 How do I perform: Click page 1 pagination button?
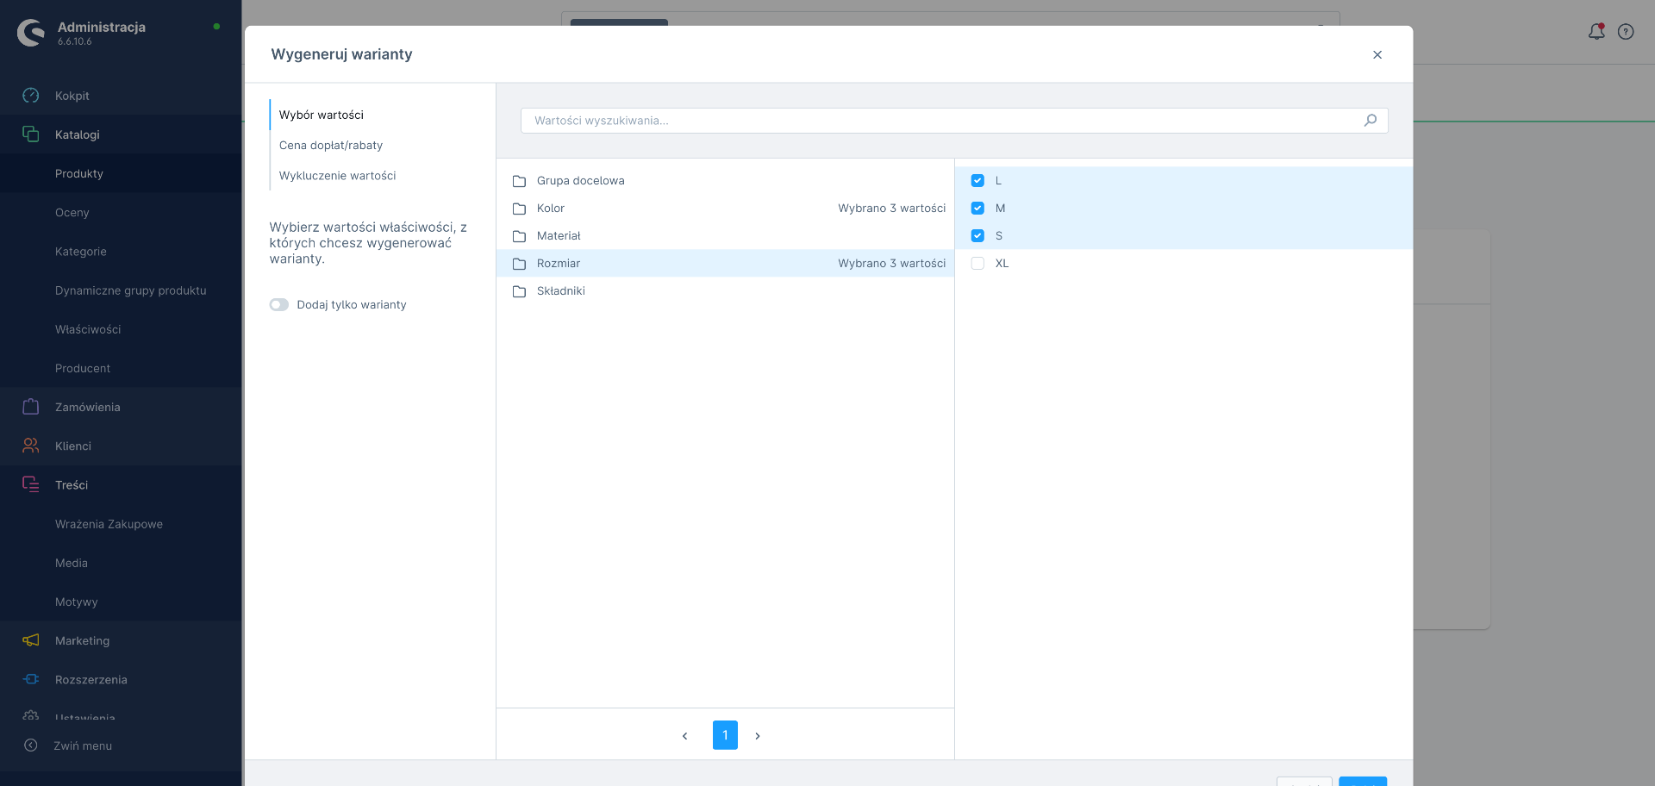click(x=725, y=735)
